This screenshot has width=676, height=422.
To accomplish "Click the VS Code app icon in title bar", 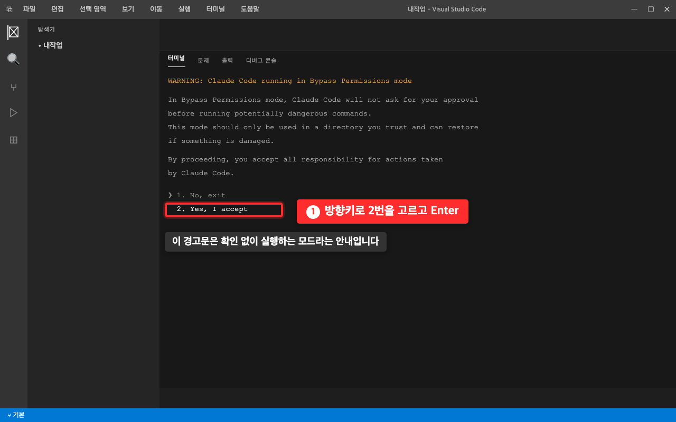I will click(x=9, y=9).
